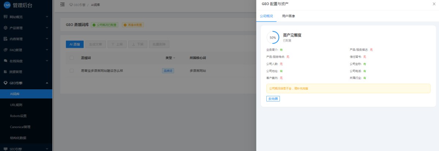Click the CMS logo icon
This screenshot has width=439, height=151.
click(x=7, y=5)
